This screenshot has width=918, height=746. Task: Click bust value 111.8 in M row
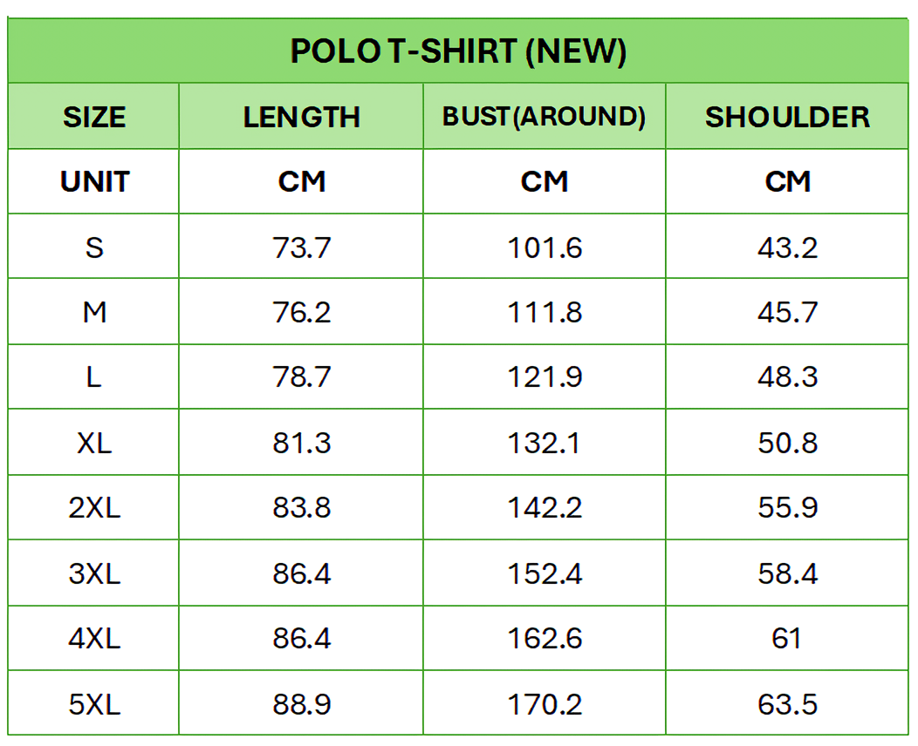[544, 312]
